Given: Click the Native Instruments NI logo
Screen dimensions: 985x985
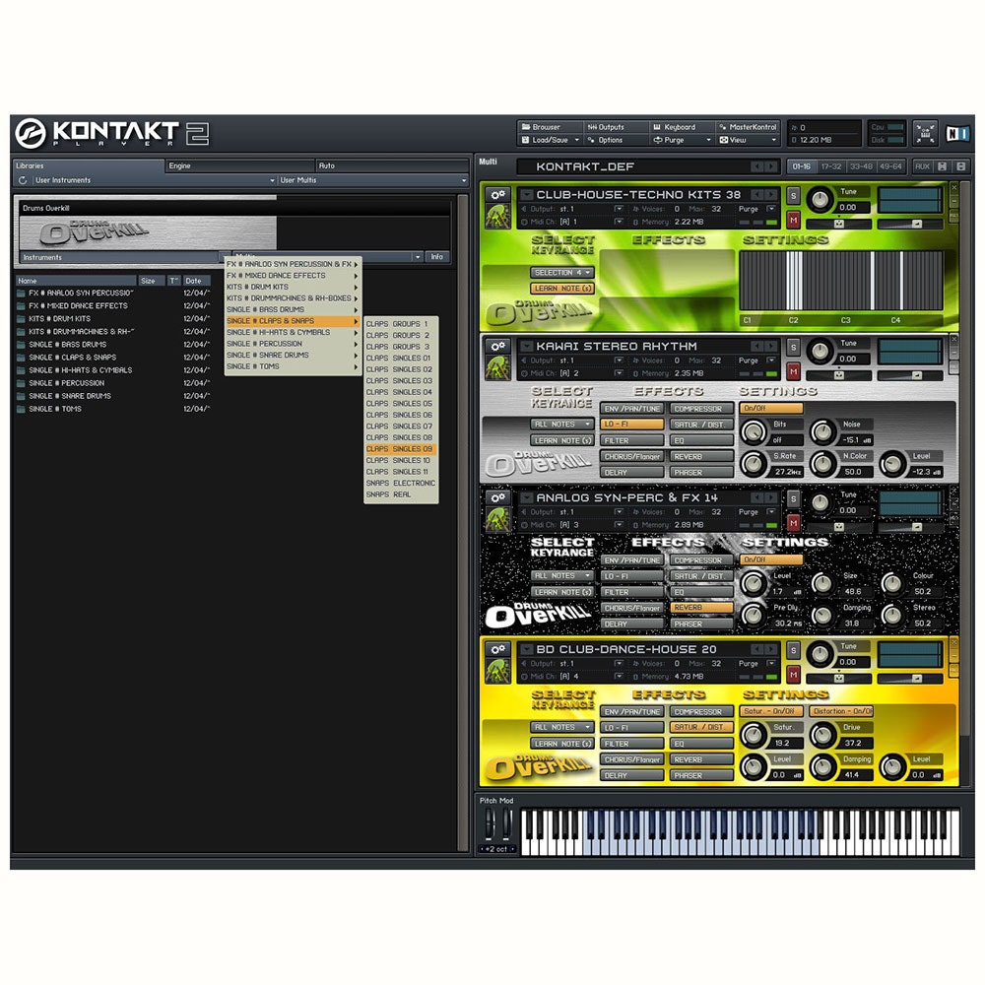Looking at the screenshot, I should point(957,134).
